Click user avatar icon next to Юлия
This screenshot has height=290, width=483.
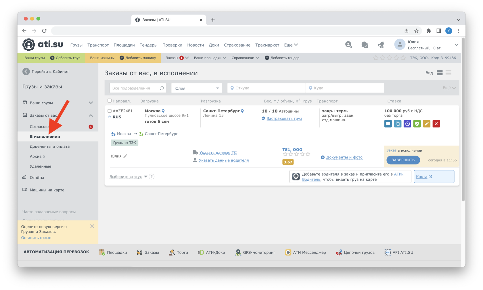400,45
